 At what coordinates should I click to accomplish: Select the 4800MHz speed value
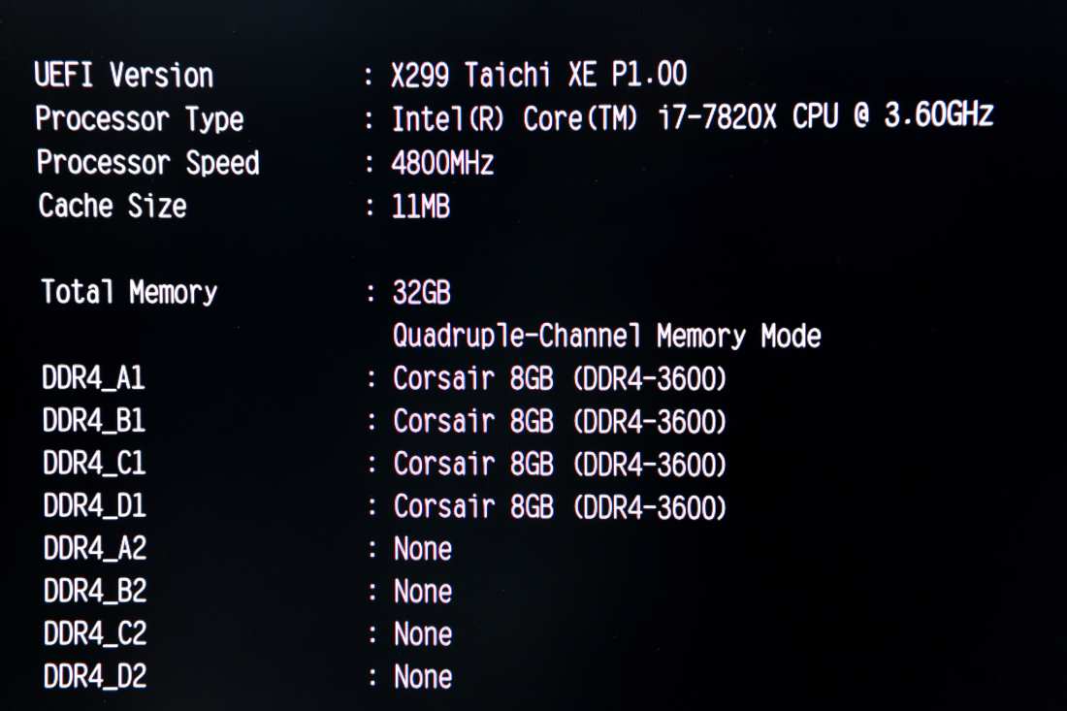pyautogui.click(x=442, y=163)
